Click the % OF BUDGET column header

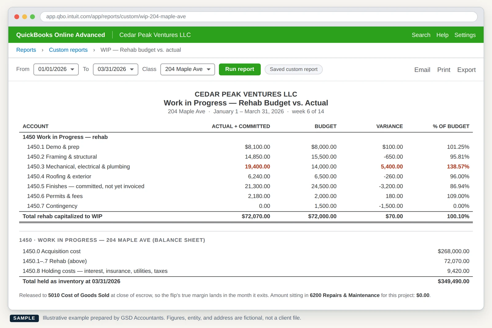[451, 126]
